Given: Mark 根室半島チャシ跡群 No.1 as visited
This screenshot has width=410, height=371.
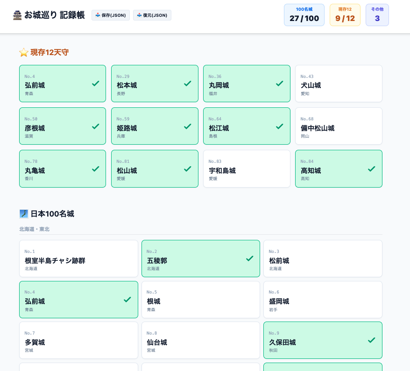Looking at the screenshot, I should pyautogui.click(x=78, y=259).
